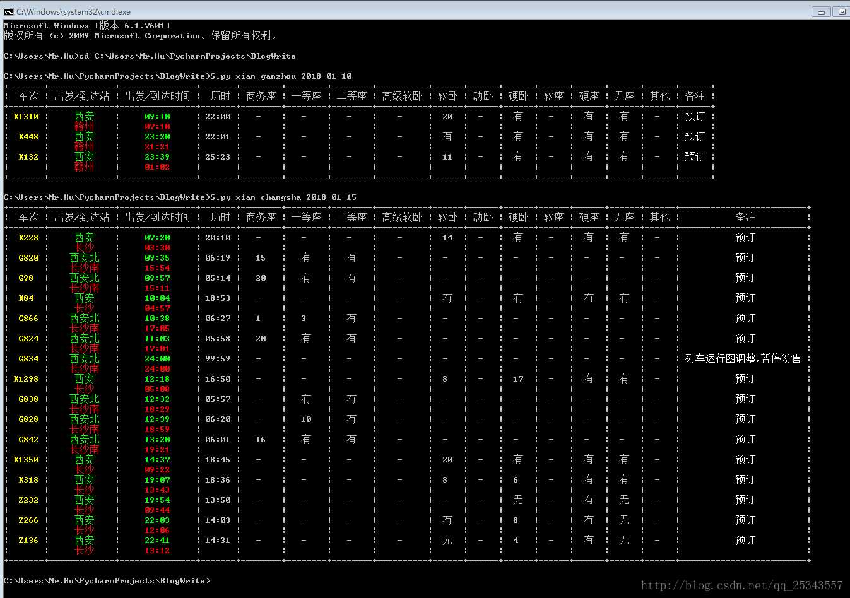Click train number Z136 in the last row

coord(28,541)
